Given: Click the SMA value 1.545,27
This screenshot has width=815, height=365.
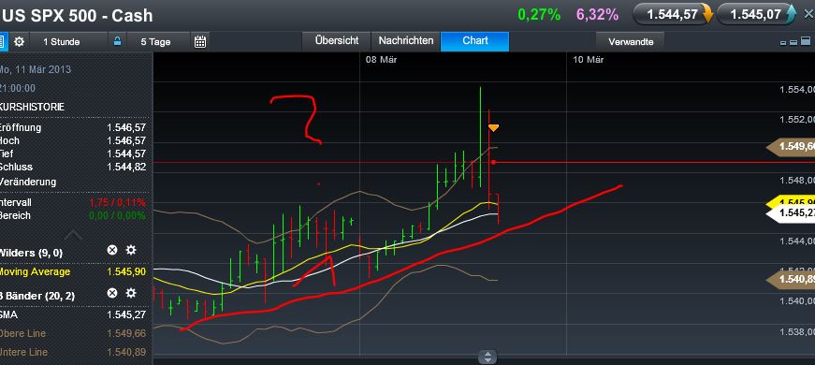Looking at the screenshot, I should pyautogui.click(x=126, y=314).
